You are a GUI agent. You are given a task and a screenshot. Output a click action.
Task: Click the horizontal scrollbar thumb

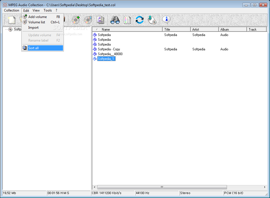pyautogui.click(x=162, y=187)
